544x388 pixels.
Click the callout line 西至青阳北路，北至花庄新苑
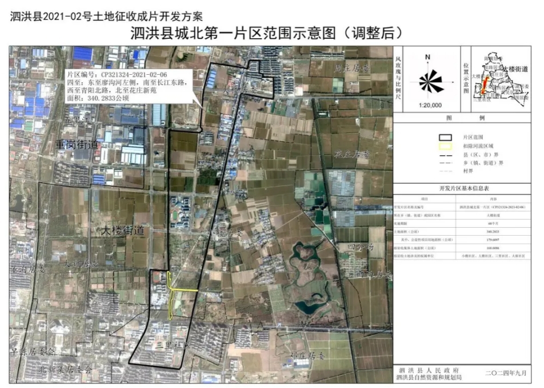tap(112, 90)
